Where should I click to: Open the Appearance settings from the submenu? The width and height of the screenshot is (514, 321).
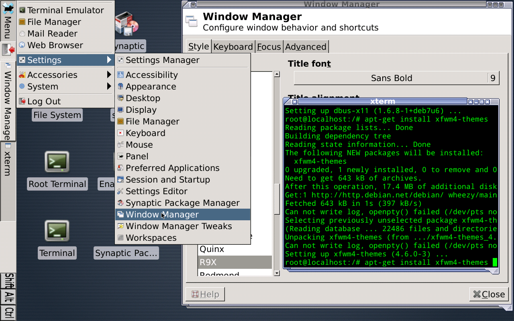151,86
